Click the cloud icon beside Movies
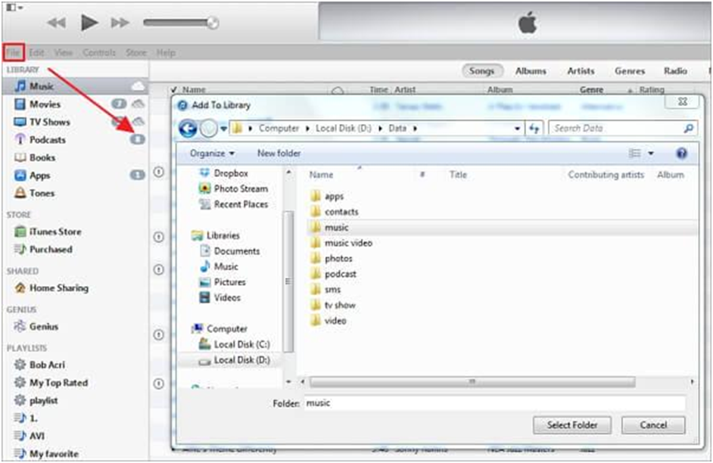The height and width of the screenshot is (463, 713). [x=139, y=104]
